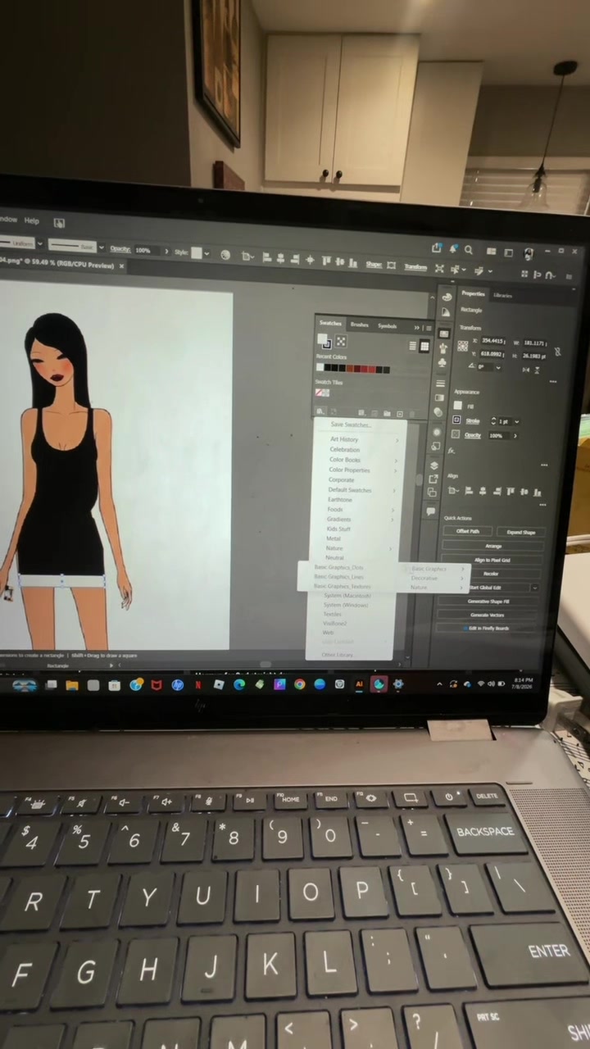The image size is (590, 1049).
Task: Switch to the Brushes tab
Action: click(x=359, y=325)
